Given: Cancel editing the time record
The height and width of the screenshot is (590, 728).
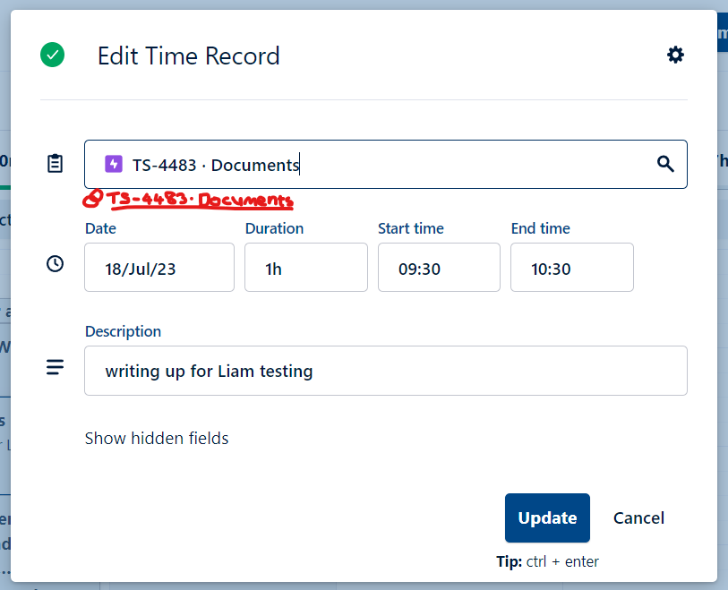Looking at the screenshot, I should [638, 518].
